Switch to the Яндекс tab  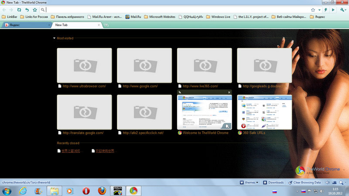26,25
